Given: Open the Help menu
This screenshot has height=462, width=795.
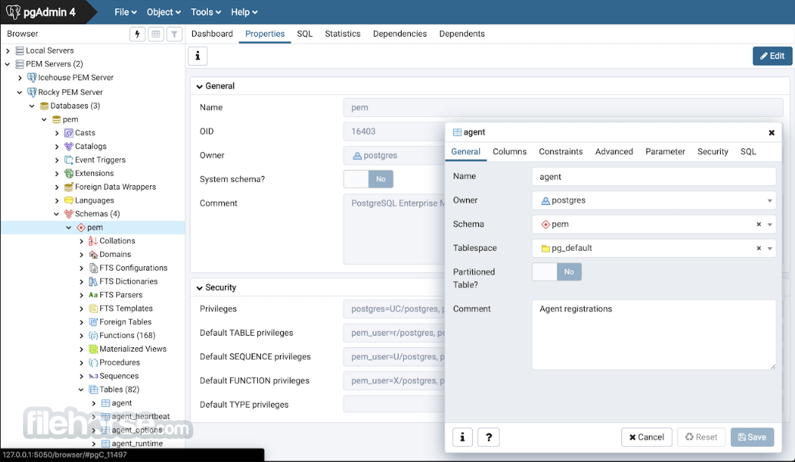Looking at the screenshot, I should pyautogui.click(x=244, y=12).
